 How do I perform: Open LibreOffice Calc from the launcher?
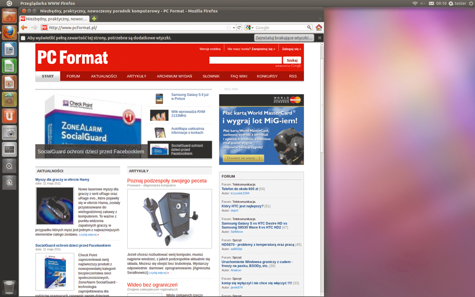[x=9, y=66]
